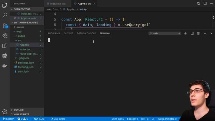Open the .gitignore file
The height and width of the screenshot is (121, 215).
click(x=27, y=58)
